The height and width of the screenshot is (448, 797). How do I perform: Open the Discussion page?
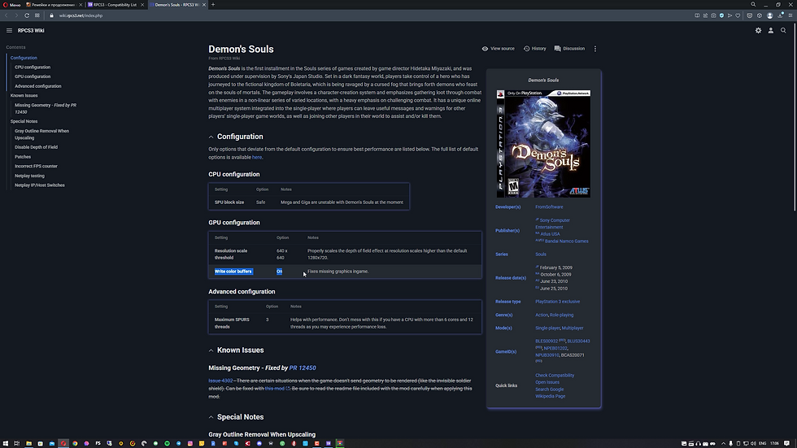[569, 49]
